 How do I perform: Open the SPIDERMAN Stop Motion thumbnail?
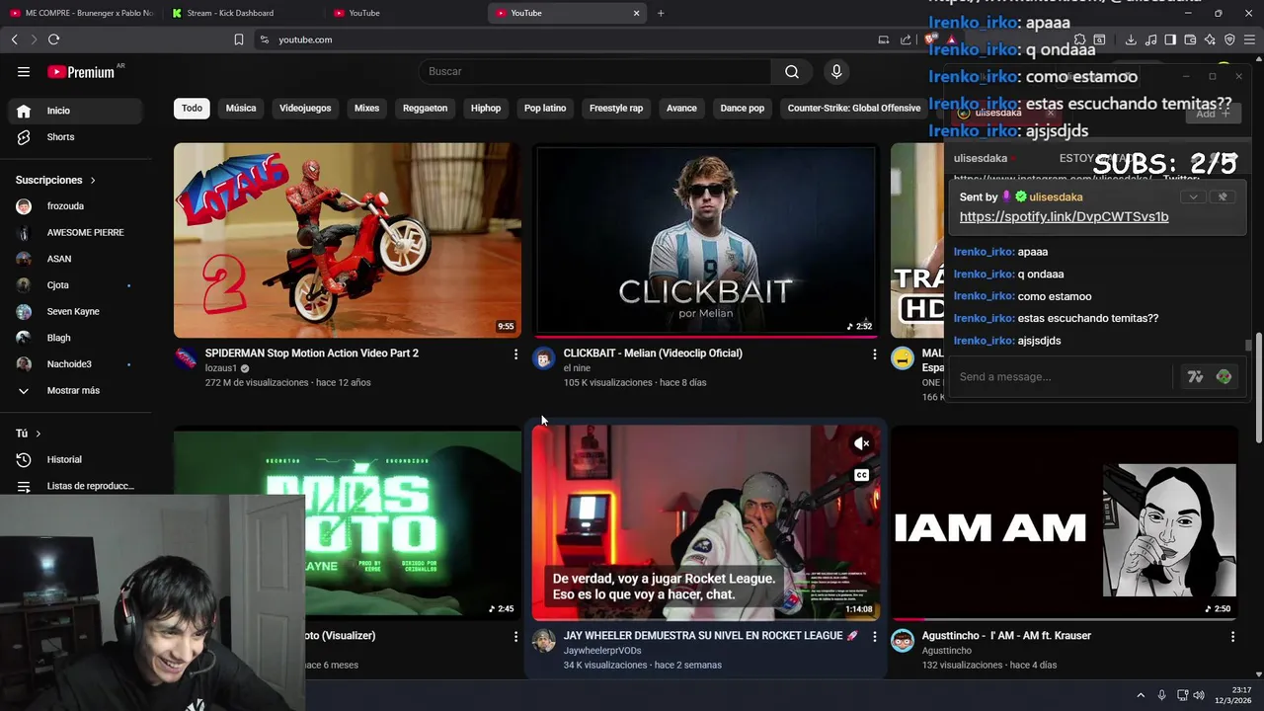click(348, 240)
